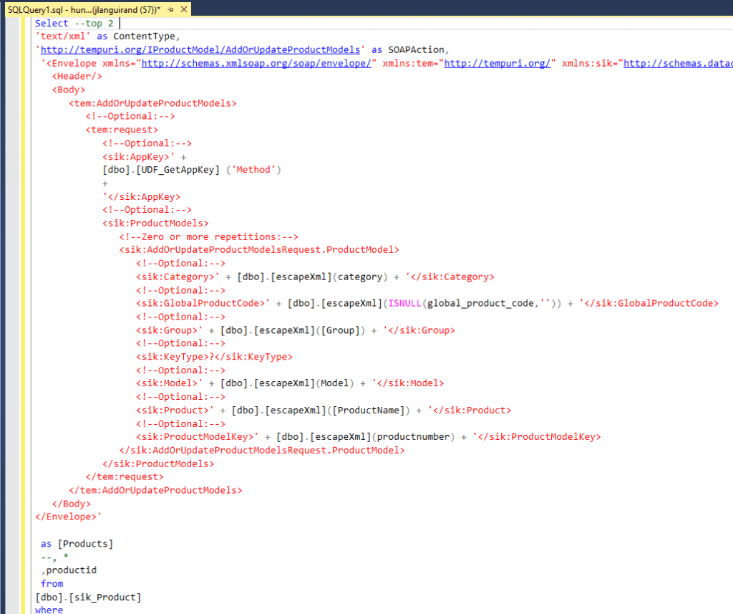Click the global_product_code parameter
The image size is (733, 614).
[x=480, y=303]
